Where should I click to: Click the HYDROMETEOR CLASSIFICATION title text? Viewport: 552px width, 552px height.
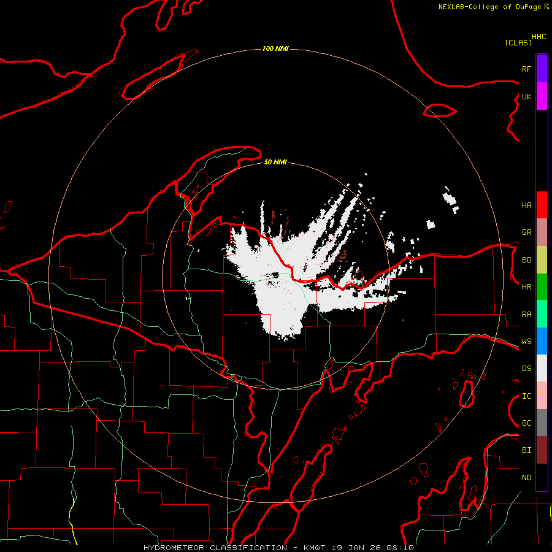215,548
